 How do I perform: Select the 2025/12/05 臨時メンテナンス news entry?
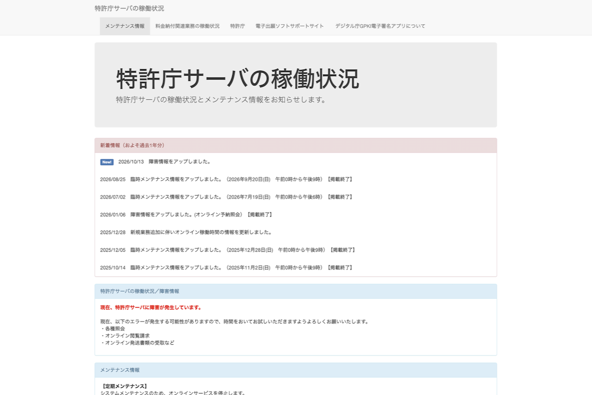[227, 250]
